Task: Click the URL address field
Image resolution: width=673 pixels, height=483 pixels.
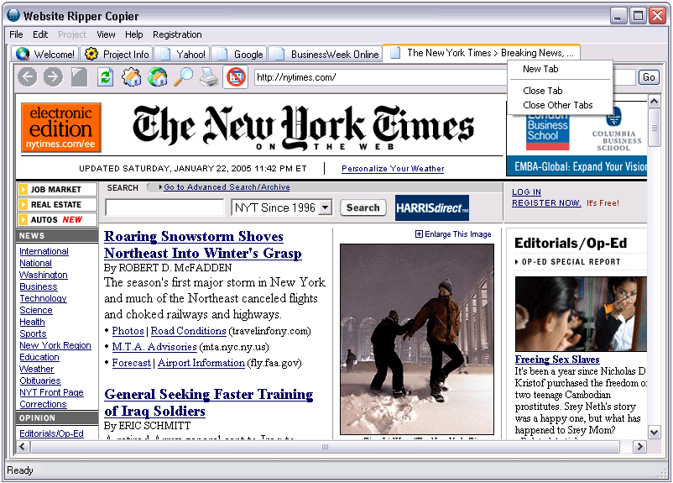Action: pyautogui.click(x=445, y=77)
